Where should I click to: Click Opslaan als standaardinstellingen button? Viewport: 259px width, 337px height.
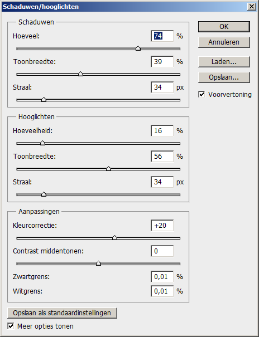pyautogui.click(x=62, y=313)
